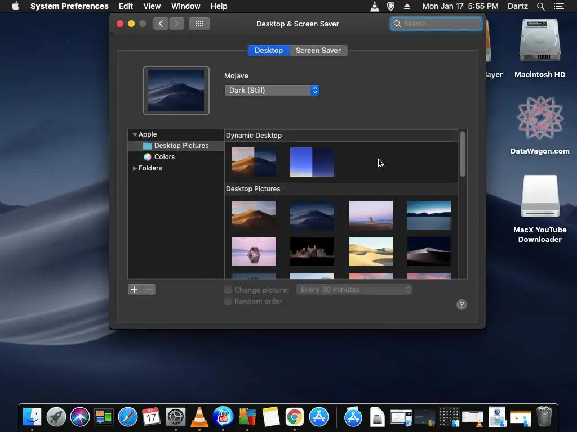The width and height of the screenshot is (577, 432).
Task: Open VLC traffic cone in Dock
Action: (199, 417)
